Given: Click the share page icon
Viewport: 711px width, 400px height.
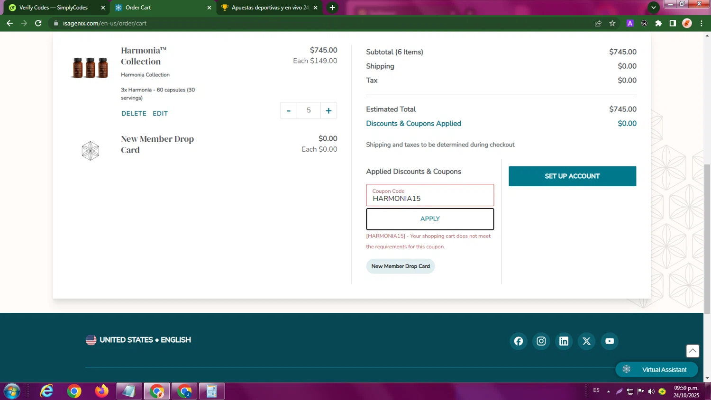Looking at the screenshot, I should pyautogui.click(x=598, y=23).
